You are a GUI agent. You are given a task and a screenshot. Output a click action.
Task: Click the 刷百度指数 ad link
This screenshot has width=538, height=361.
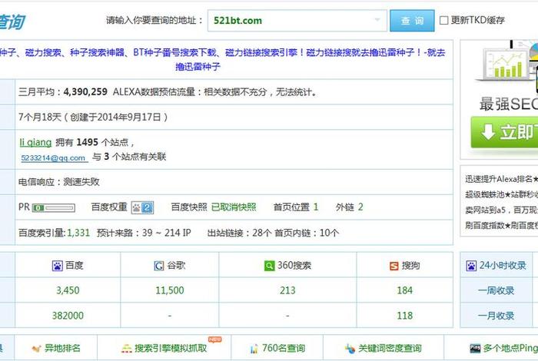pos(502,225)
